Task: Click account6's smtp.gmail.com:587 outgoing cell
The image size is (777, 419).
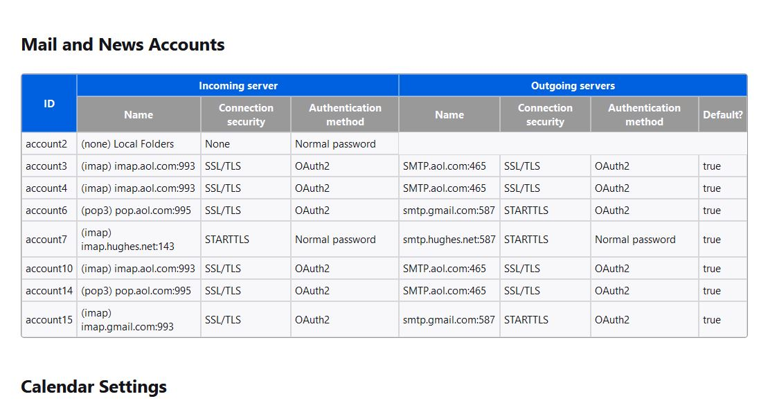Action: coord(449,211)
